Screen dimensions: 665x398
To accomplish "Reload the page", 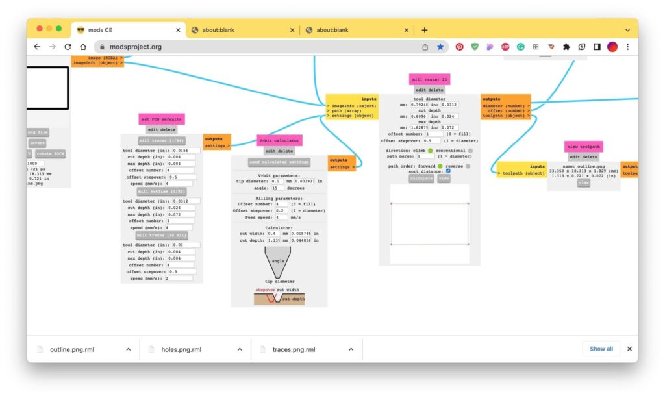I will click(68, 47).
